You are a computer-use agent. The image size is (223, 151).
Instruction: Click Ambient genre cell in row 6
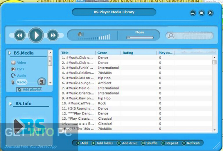pyautogui.click(x=105, y=83)
